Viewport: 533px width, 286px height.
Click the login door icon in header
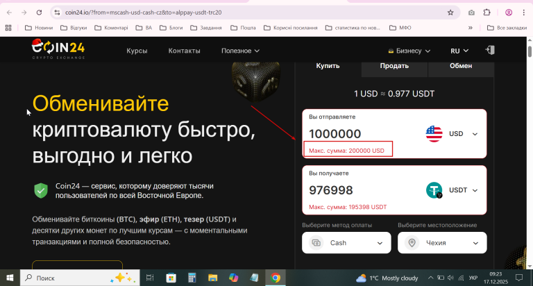point(490,51)
